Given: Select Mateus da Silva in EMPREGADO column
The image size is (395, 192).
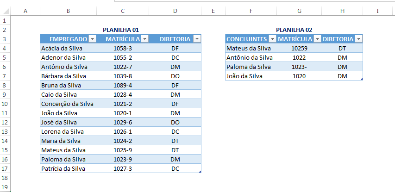Looking at the screenshot, I should point(68,150).
